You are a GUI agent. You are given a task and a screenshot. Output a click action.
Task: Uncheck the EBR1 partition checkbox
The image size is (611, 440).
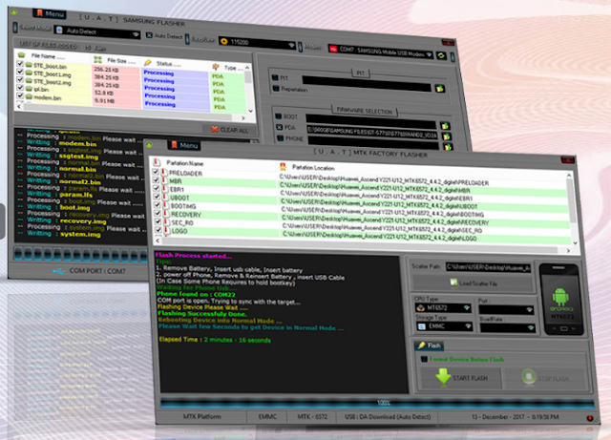(x=157, y=188)
